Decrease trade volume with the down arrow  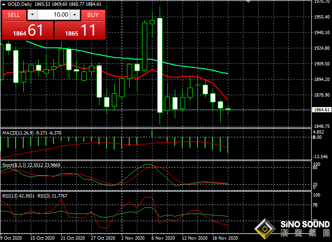point(32,15)
